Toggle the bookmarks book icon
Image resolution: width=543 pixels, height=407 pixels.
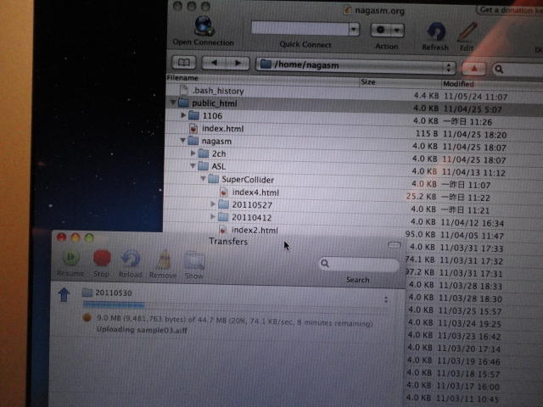coord(184,63)
